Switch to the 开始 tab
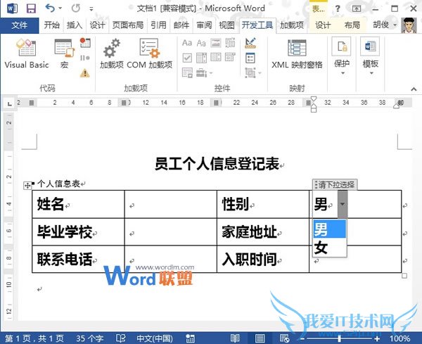Viewport: 422px width, 344px height. point(51,25)
